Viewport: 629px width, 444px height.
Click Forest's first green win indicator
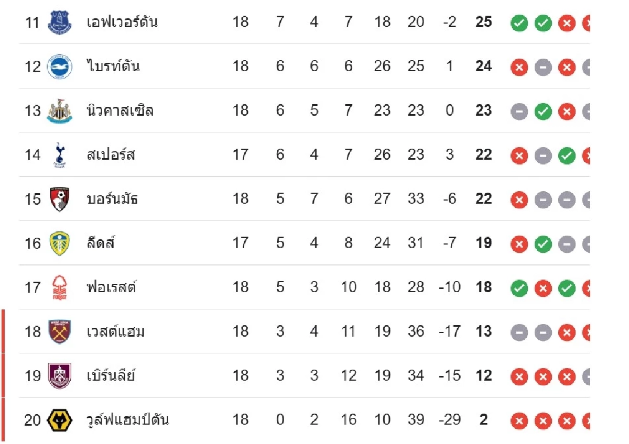click(519, 288)
